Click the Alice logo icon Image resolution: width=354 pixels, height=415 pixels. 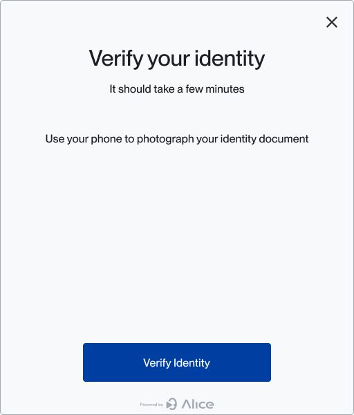coord(171,404)
